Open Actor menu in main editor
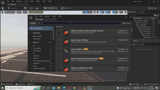Image resolution: width=160 pixels, height=90 pixels. pos(44,1)
